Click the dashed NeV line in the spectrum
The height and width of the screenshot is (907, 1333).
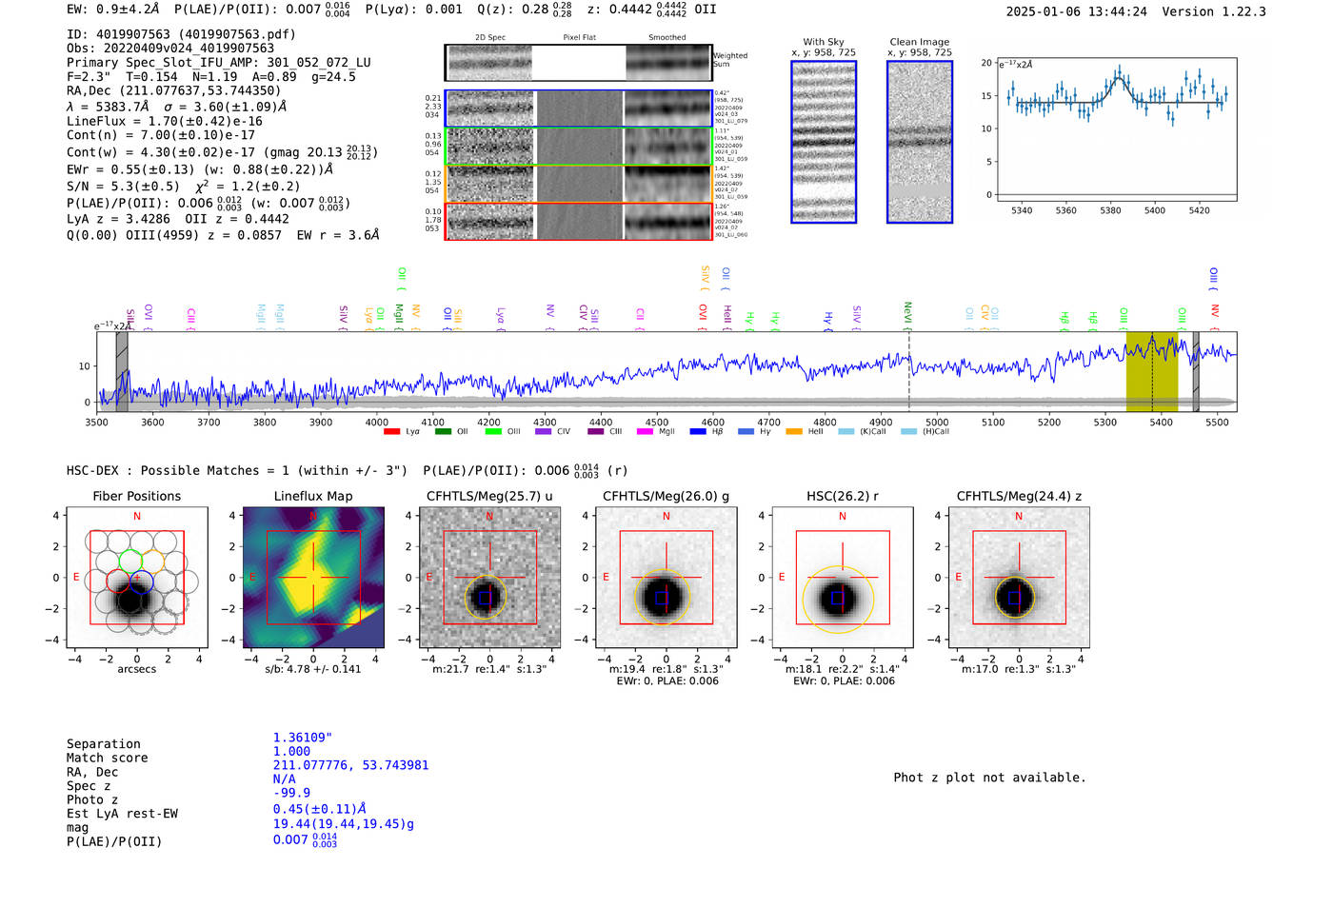tap(909, 371)
